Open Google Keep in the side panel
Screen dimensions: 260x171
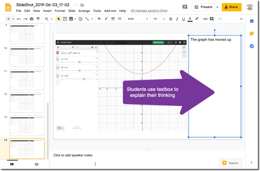(x=251, y=33)
